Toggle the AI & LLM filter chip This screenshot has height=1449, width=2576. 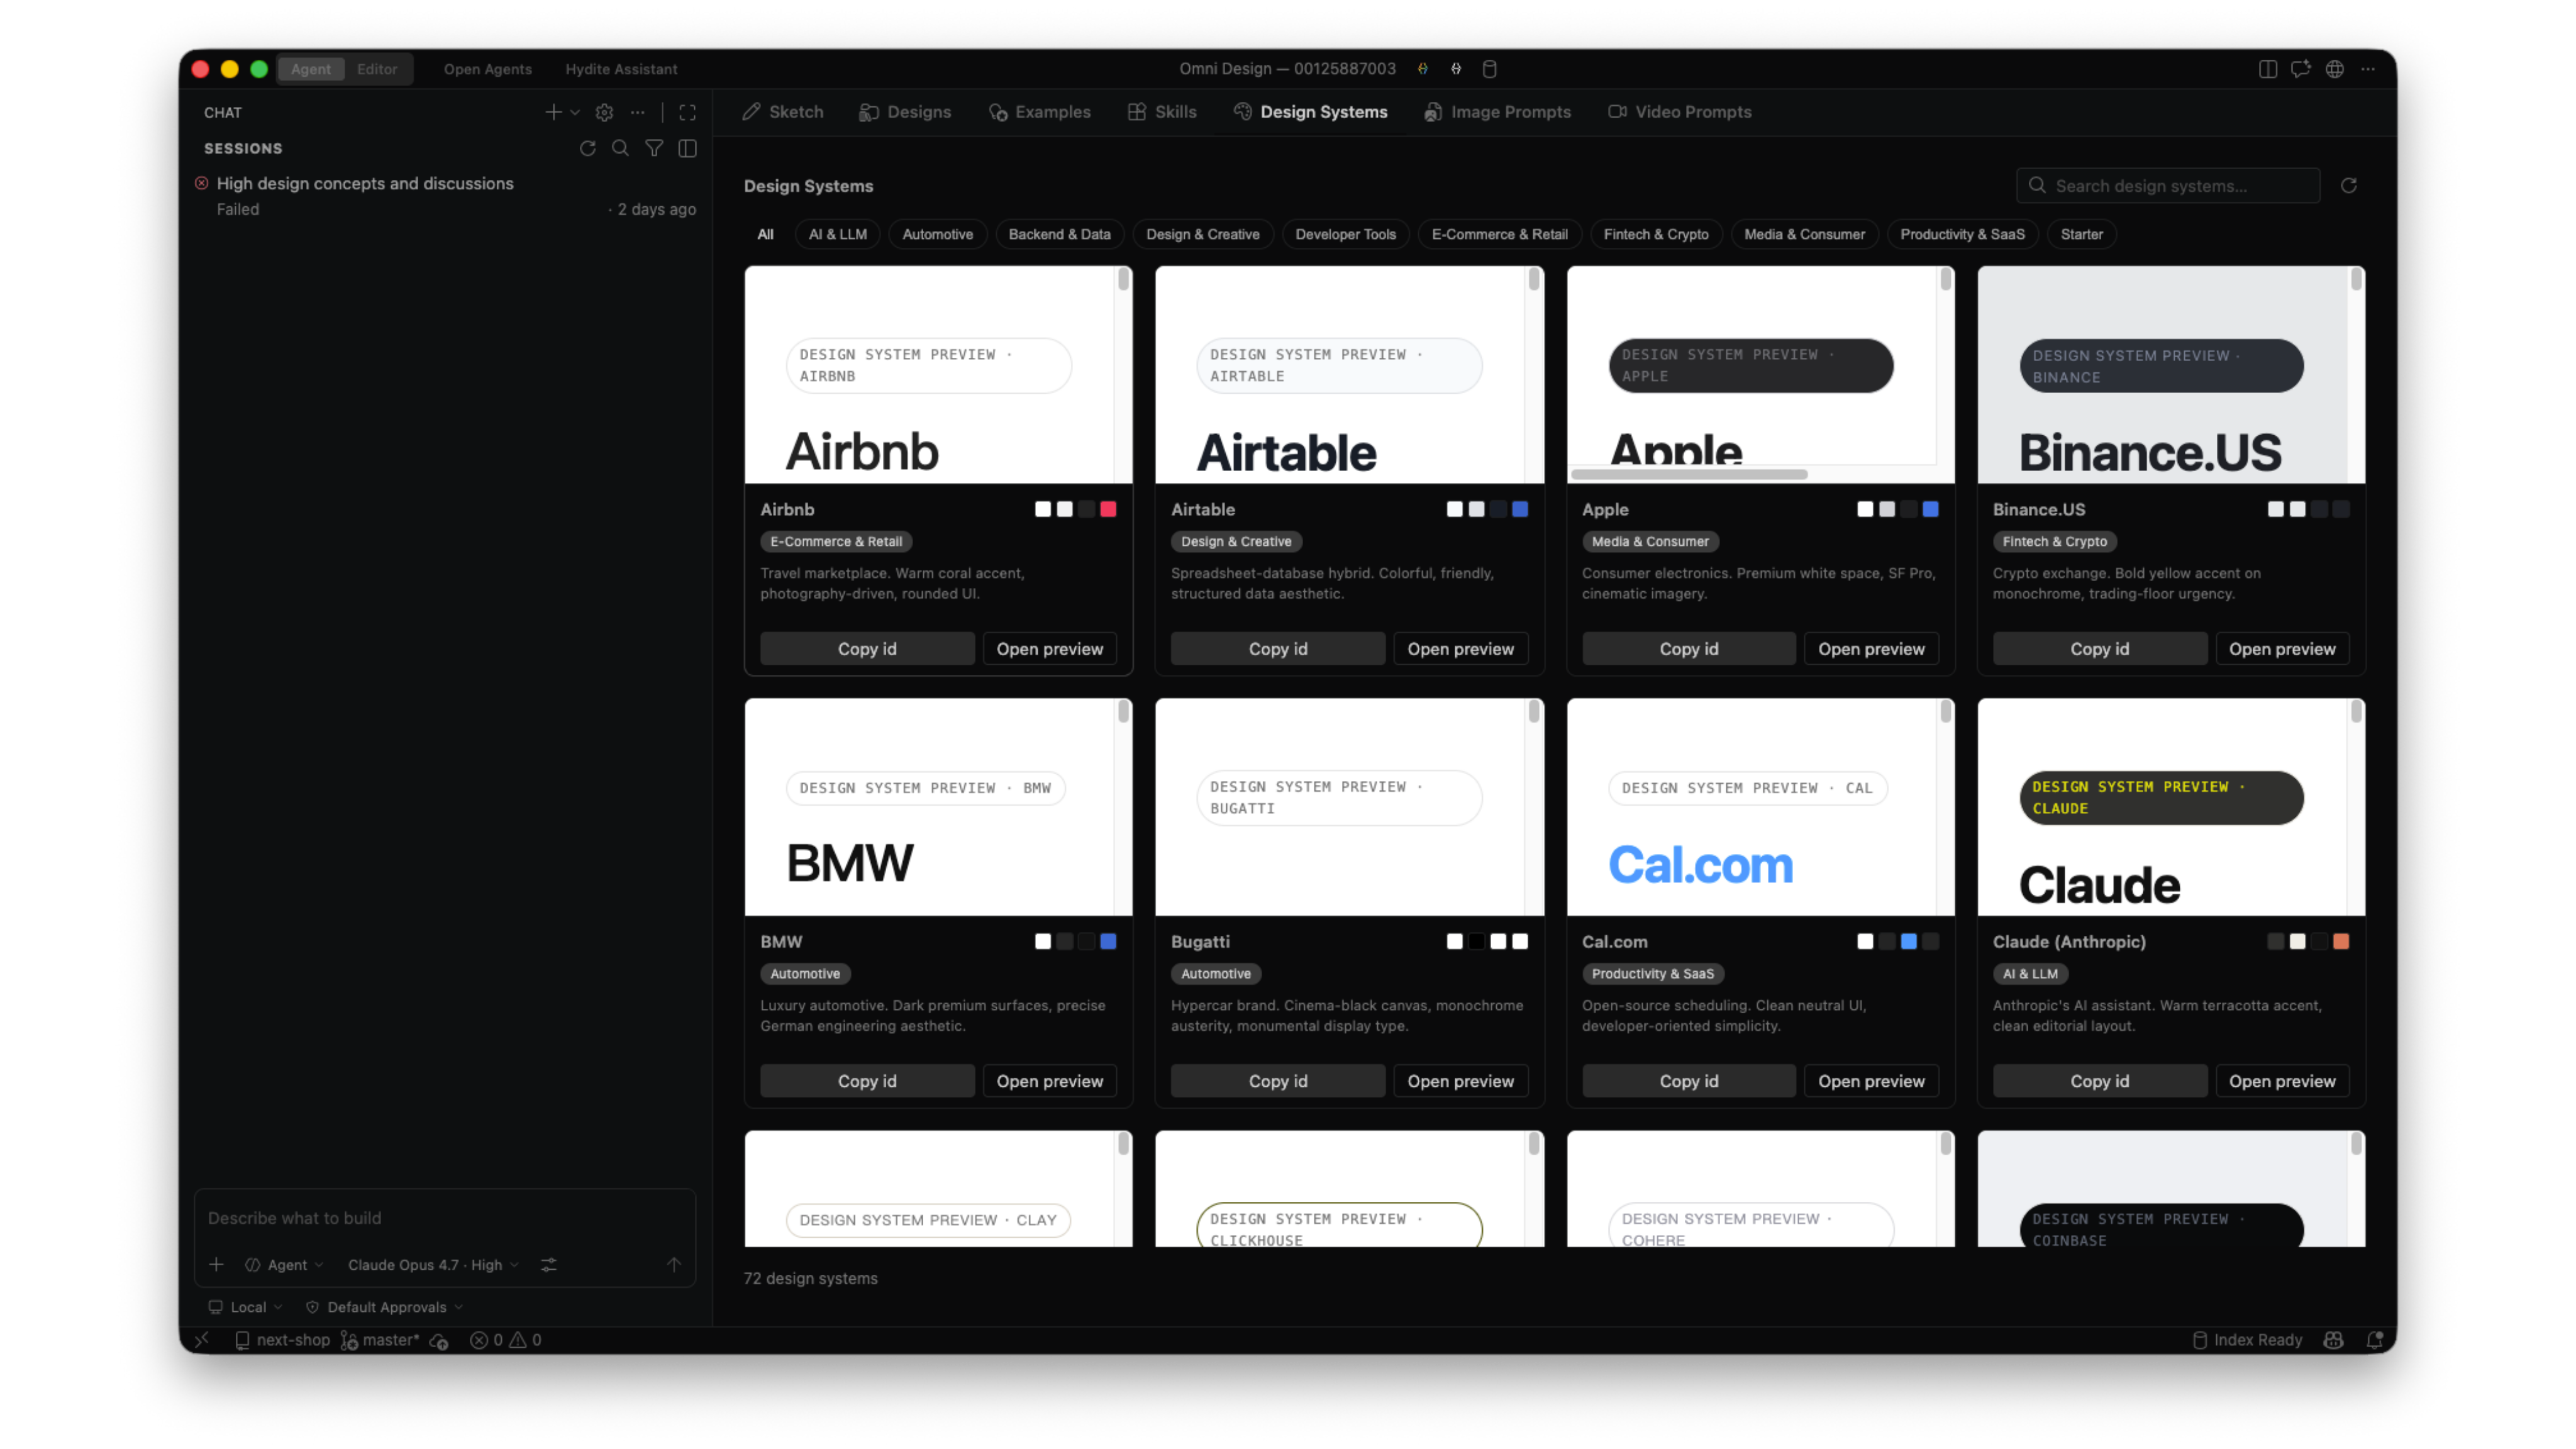(838, 234)
